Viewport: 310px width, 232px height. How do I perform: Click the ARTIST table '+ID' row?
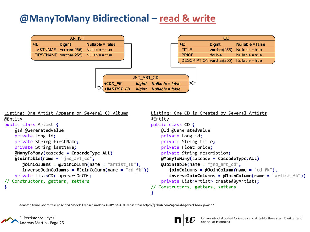[77, 44]
